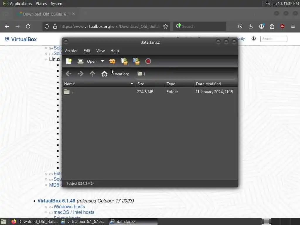Image resolution: width=300 pixels, height=225 pixels.
Task: Click the Add files toolbar icon
Action: 124,62
